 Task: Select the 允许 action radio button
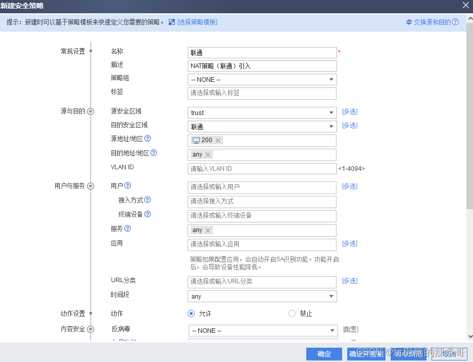click(191, 313)
